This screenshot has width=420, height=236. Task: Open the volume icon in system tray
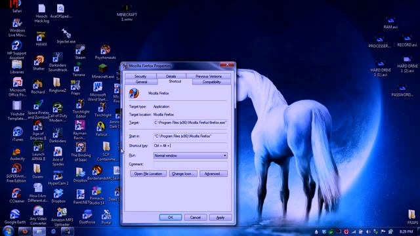[368, 231]
